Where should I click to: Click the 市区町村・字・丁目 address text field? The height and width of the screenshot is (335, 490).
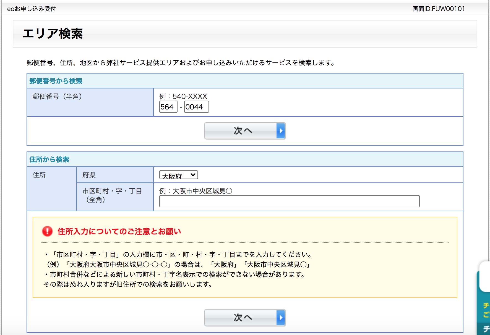(289, 201)
